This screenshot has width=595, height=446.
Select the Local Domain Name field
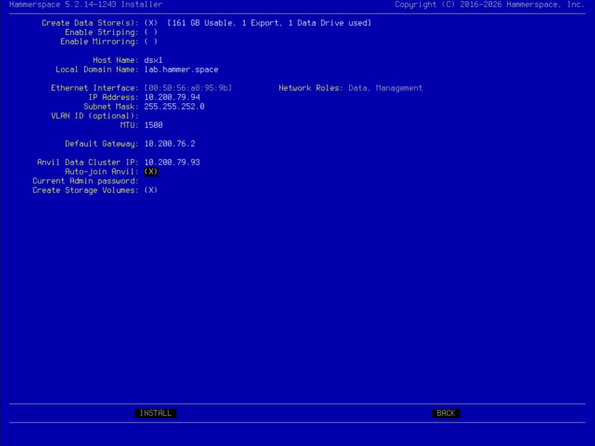pos(181,70)
